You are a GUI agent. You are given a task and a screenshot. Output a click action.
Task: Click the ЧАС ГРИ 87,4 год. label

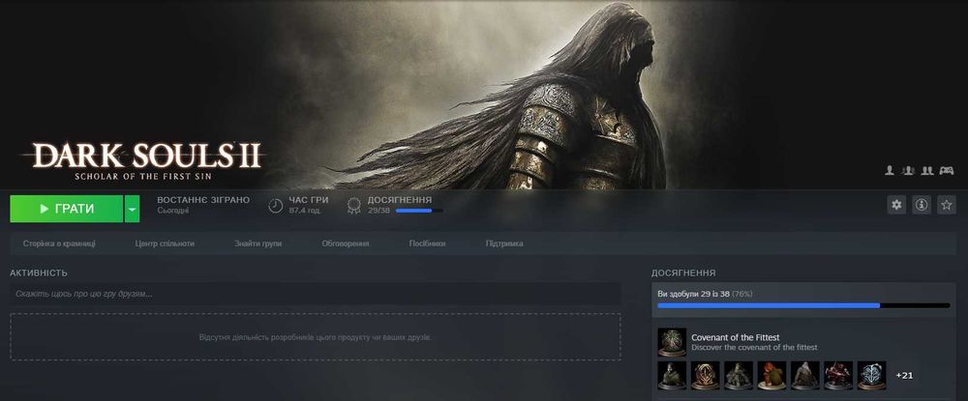(x=309, y=205)
